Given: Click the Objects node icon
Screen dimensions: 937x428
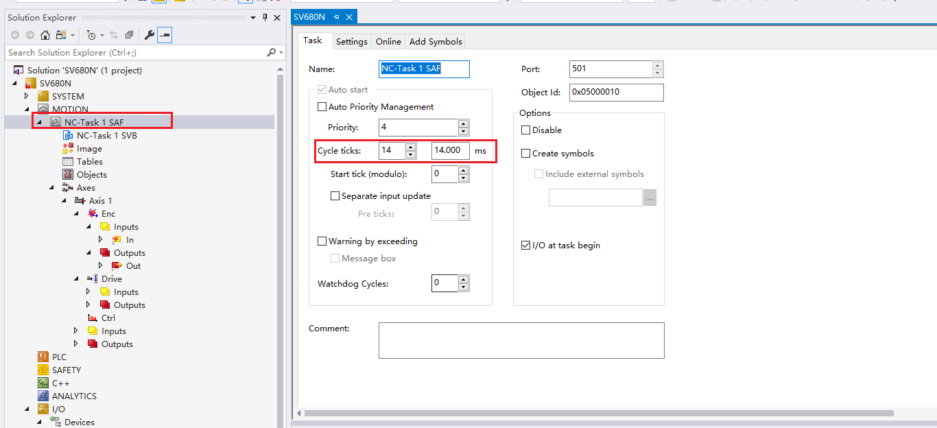Looking at the screenshot, I should pyautogui.click(x=68, y=174).
